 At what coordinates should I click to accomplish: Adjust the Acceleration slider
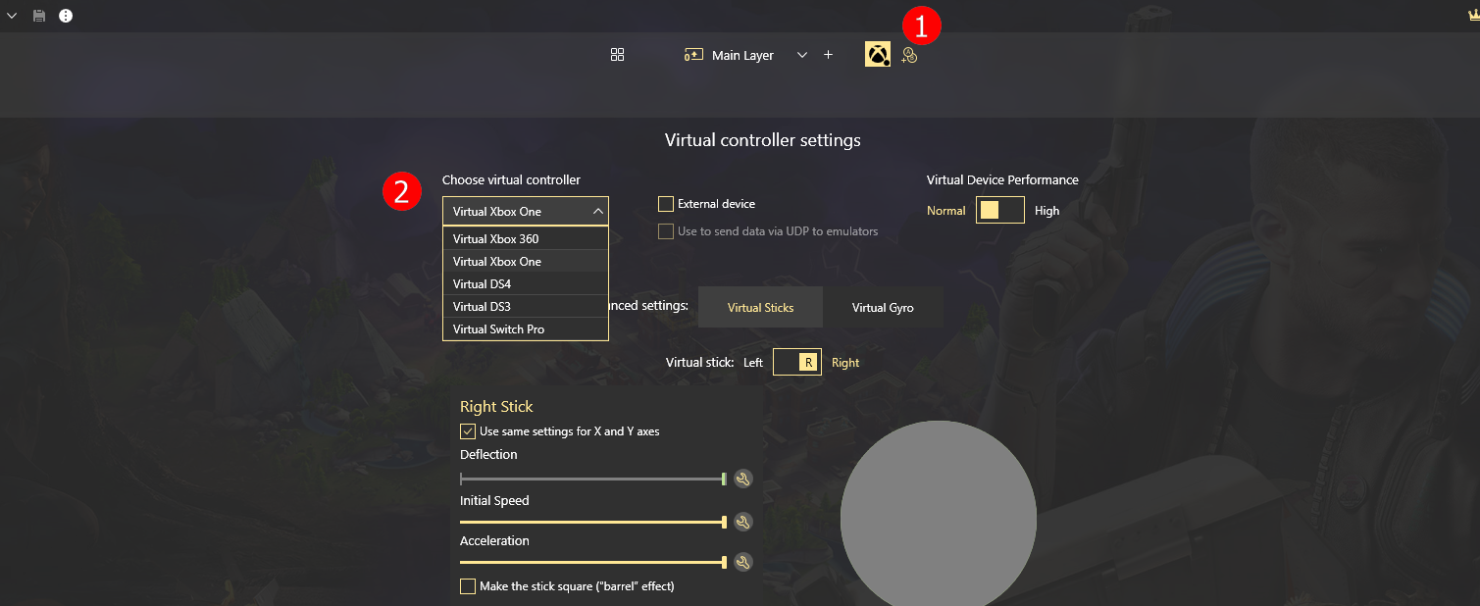point(593,562)
